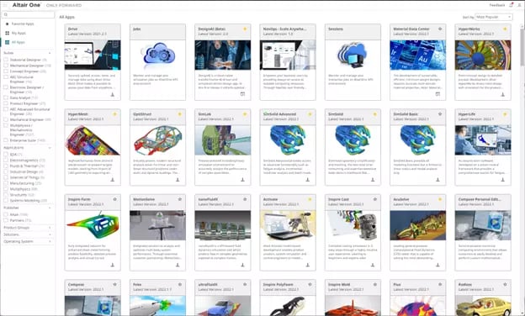Click the download icon on the HyperMesh card
Image resolution: width=525 pixels, height=316 pixels.
pyautogui.click(x=113, y=180)
